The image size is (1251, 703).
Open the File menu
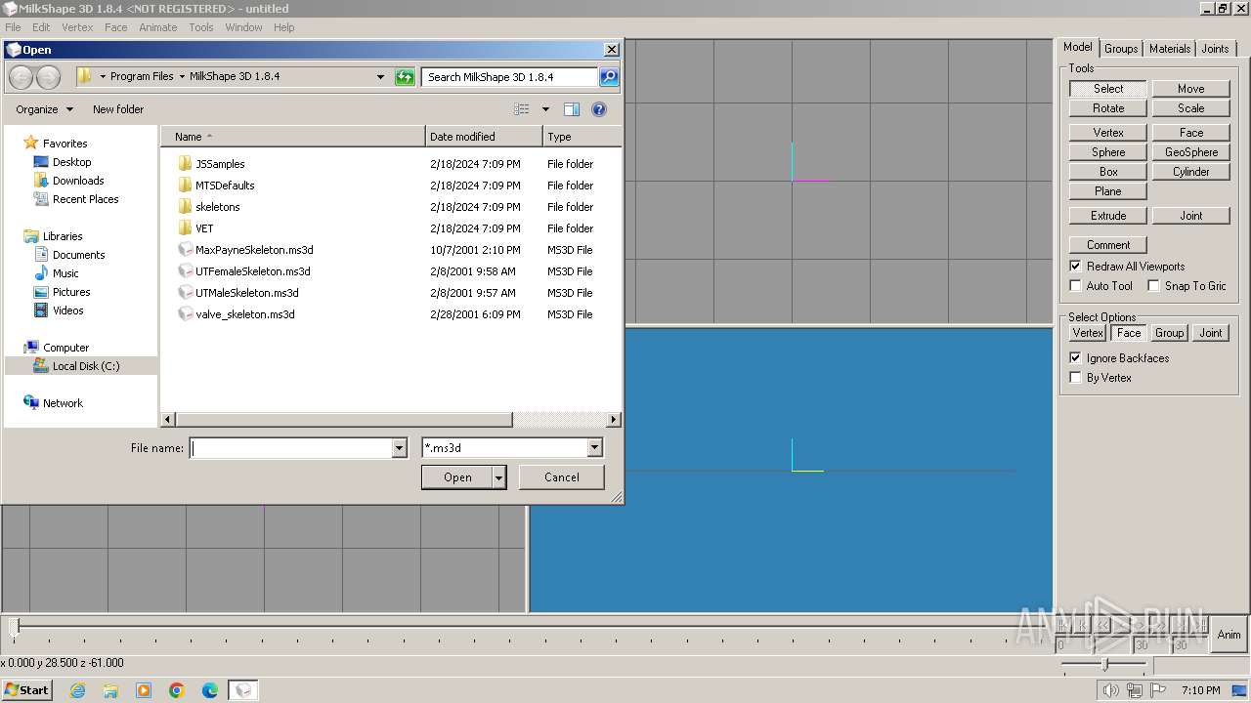point(13,27)
